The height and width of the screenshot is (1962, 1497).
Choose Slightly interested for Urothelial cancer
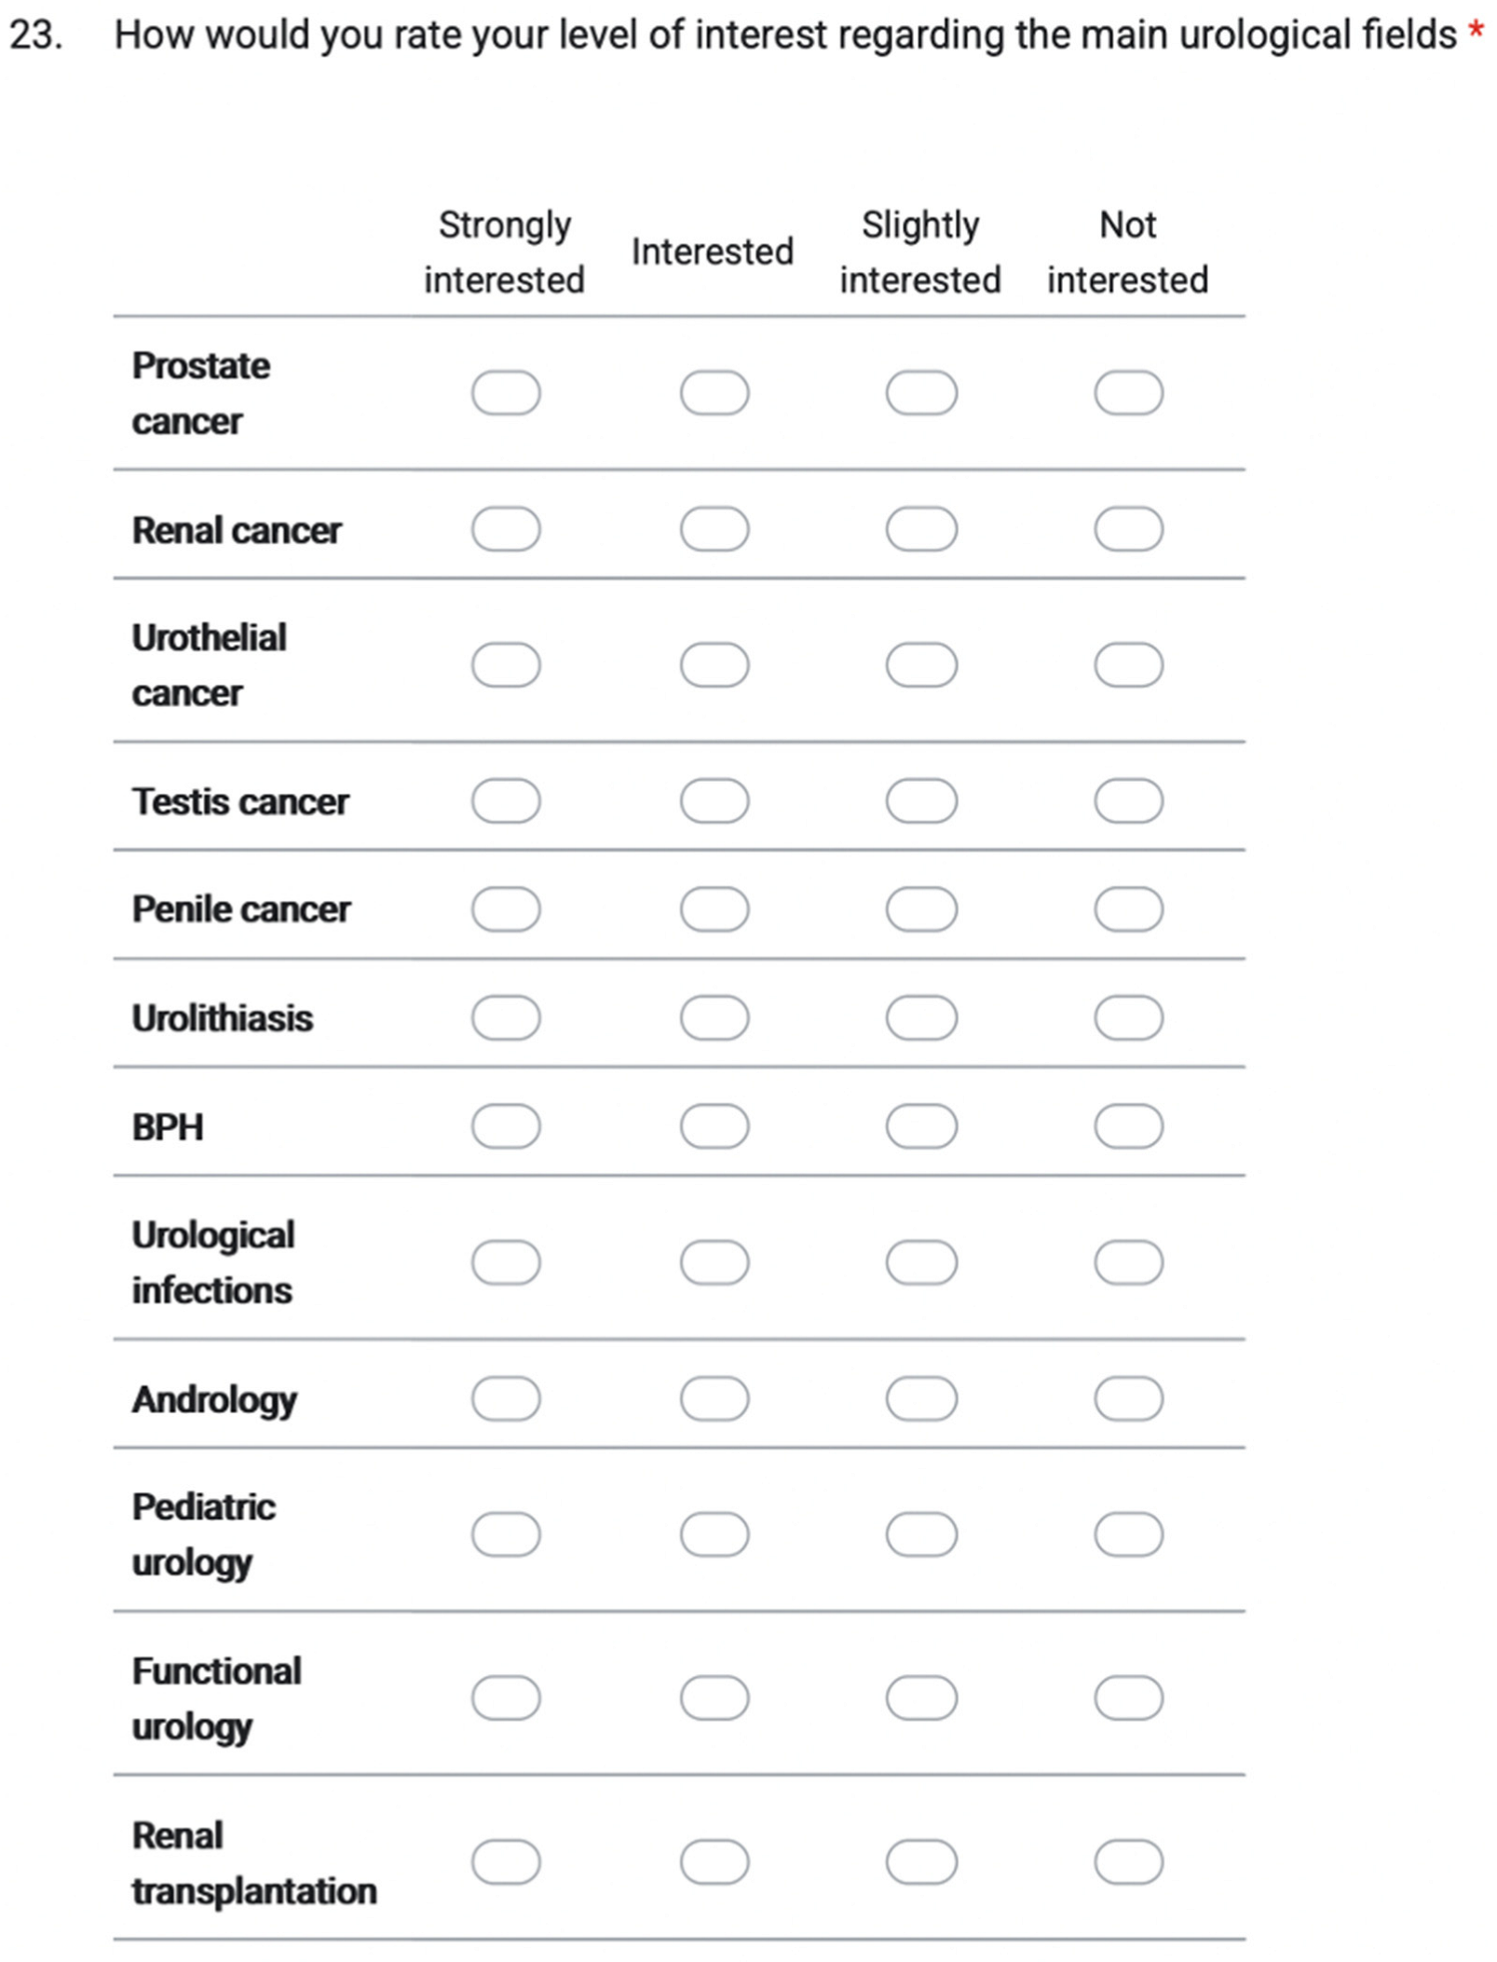pyautogui.click(x=921, y=665)
